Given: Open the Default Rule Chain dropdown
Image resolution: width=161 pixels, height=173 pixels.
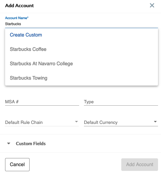Looking at the screenshot, I should tap(42, 122).
